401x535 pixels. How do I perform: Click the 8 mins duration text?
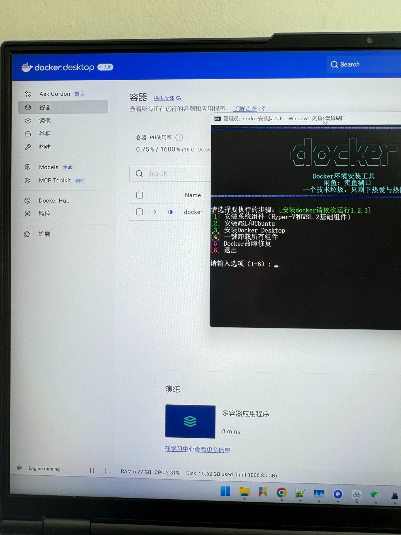pos(231,432)
